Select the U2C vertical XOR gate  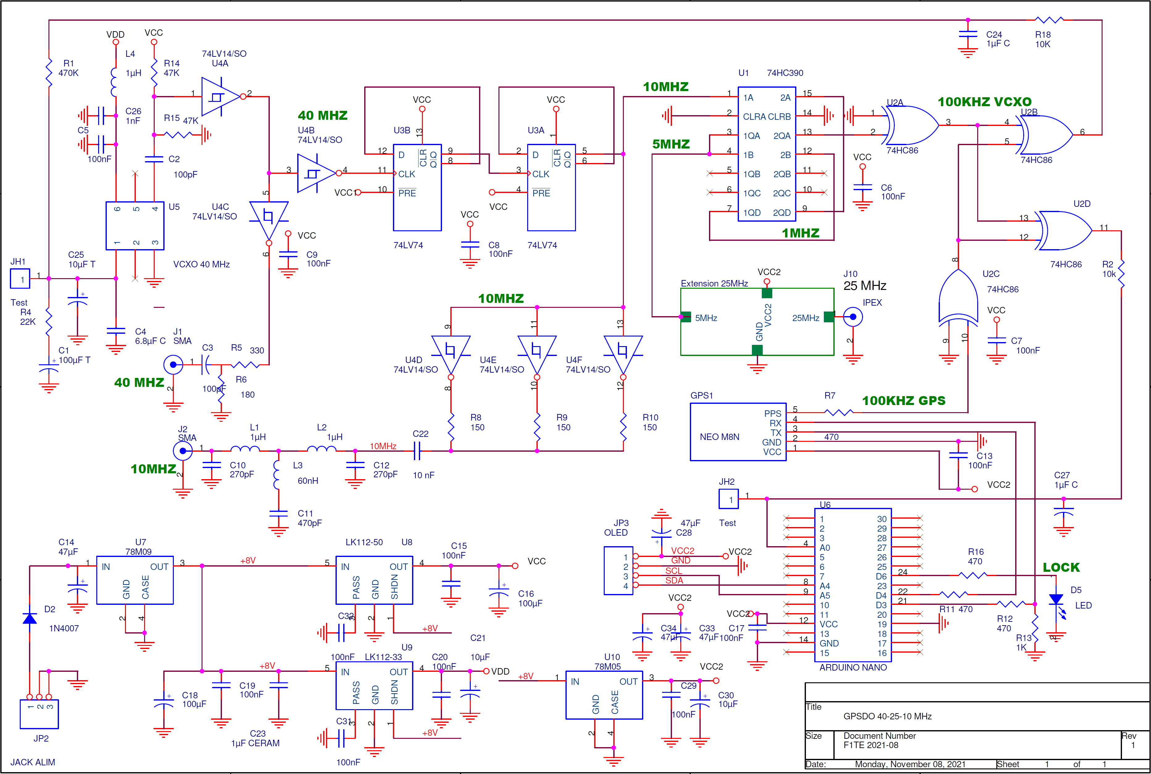pos(958,298)
